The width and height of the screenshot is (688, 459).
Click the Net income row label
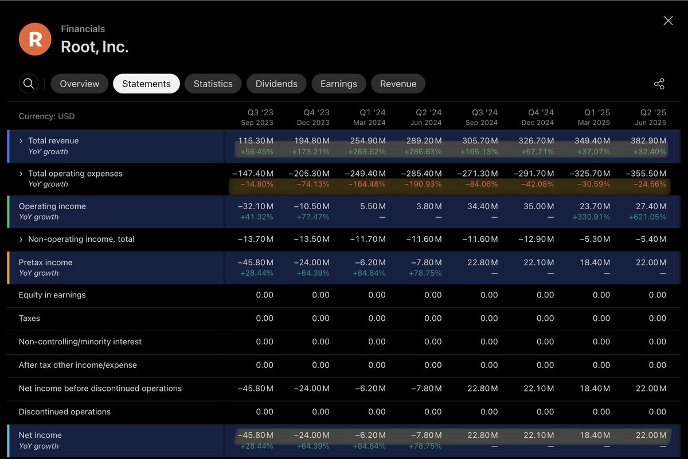pos(40,436)
